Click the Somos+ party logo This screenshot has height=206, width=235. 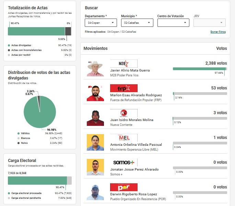[124, 163]
